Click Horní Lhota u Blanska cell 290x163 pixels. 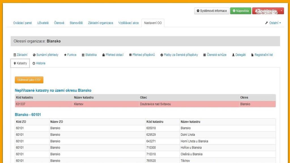click(228, 141)
